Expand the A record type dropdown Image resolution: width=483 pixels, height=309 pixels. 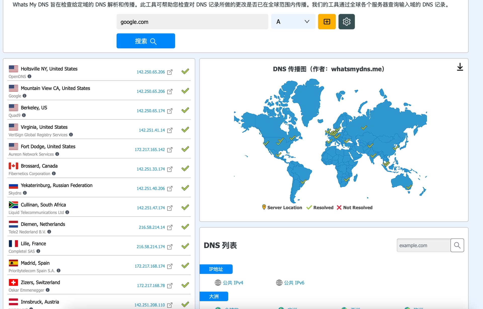(293, 22)
